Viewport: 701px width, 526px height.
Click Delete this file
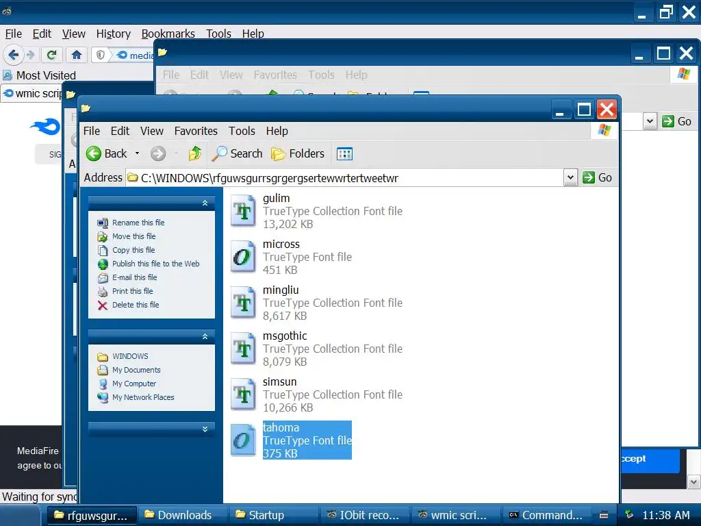[x=136, y=305]
